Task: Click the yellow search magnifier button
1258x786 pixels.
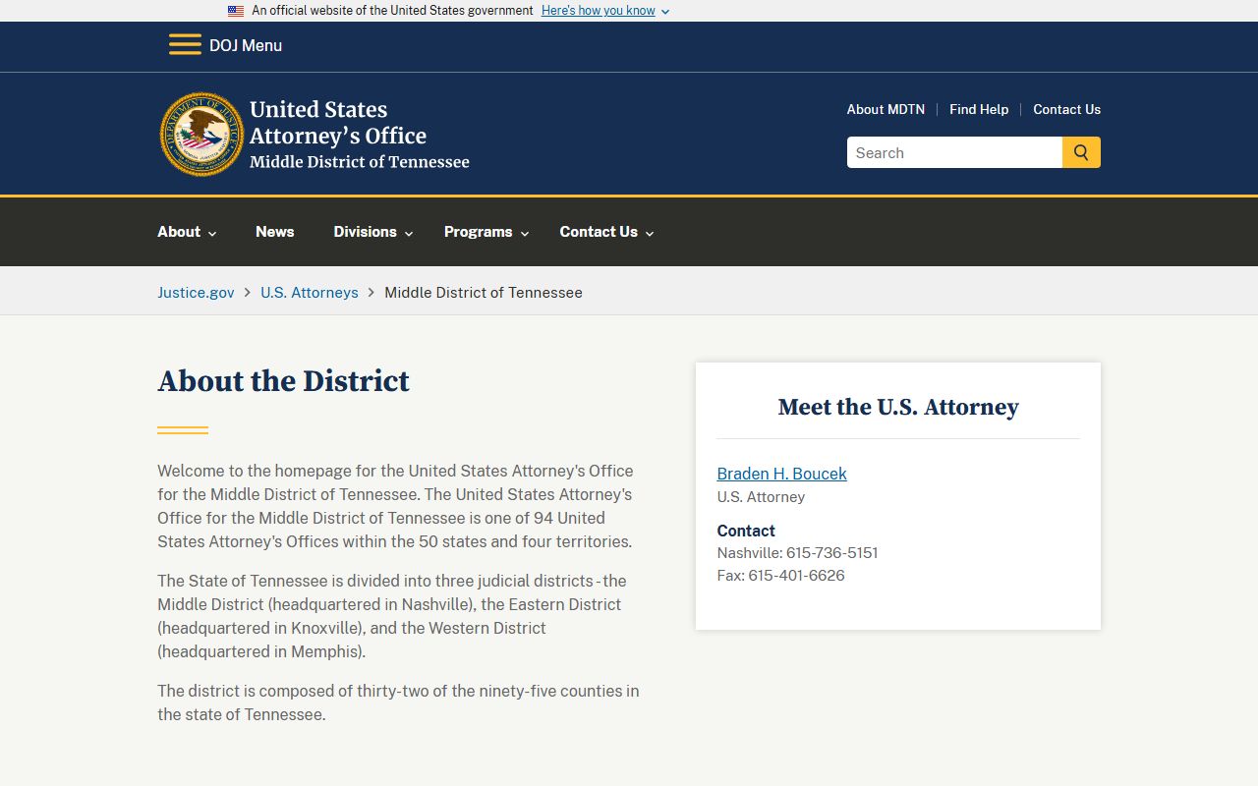Action: tap(1081, 152)
